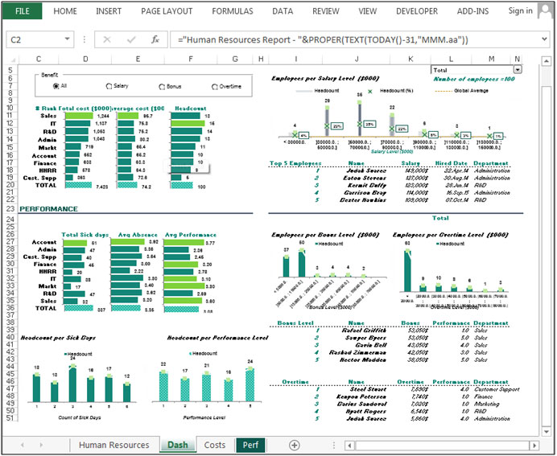
Task: Select the Salary radio button
Action: pyautogui.click(x=109, y=86)
